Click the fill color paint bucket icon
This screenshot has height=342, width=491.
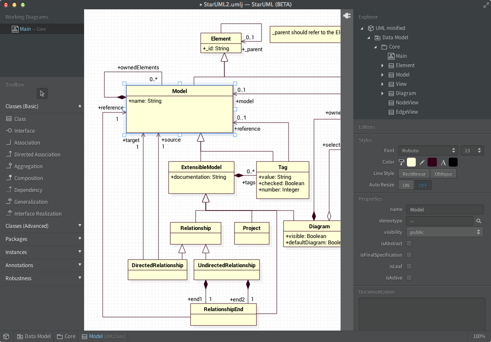402,162
